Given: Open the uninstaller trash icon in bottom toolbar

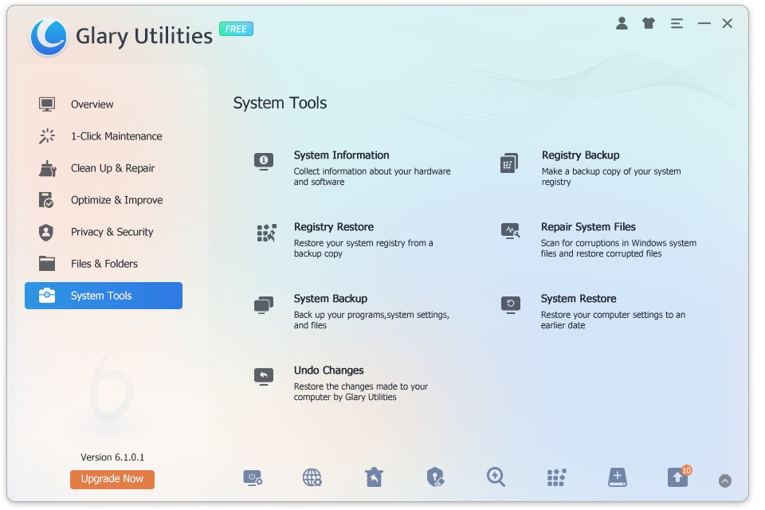Looking at the screenshot, I should [374, 477].
